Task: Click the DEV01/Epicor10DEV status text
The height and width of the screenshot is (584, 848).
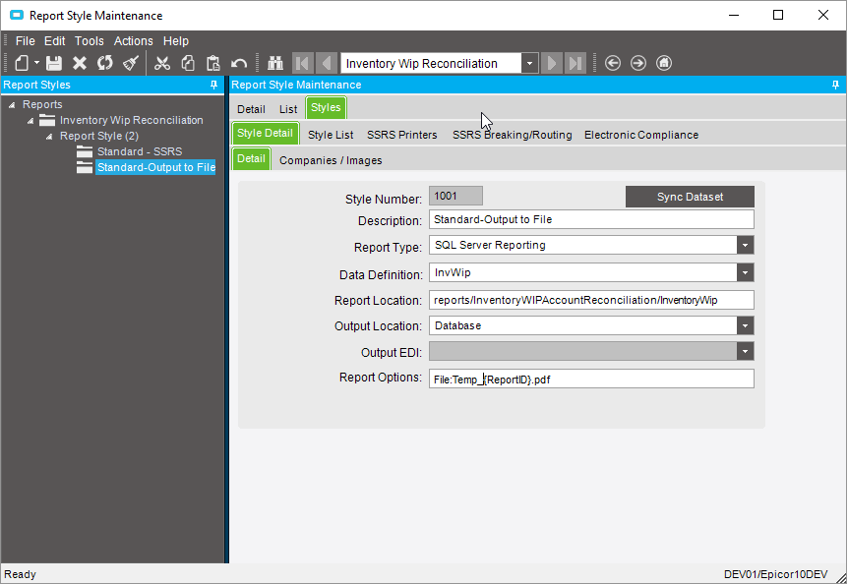Action: point(775,574)
